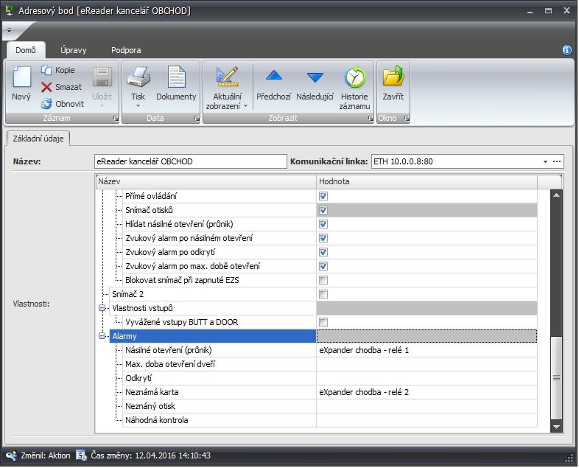579x468 pixels.
Task: Open the Uložit dropdown arrow
Action: (x=102, y=106)
